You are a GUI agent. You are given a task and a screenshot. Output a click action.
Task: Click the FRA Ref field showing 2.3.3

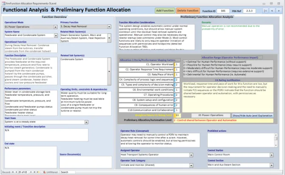click(249, 11)
